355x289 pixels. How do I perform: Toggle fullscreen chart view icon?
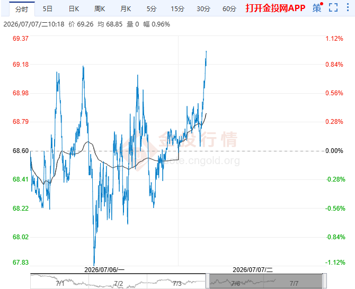(x=333, y=7)
